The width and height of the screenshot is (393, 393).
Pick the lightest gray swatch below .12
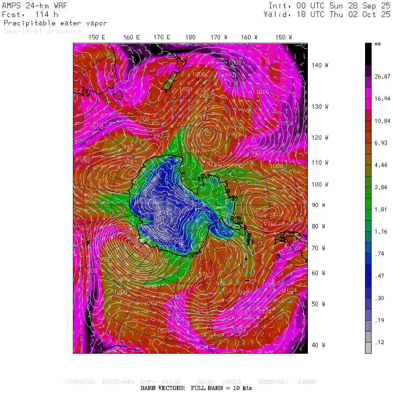click(x=368, y=348)
